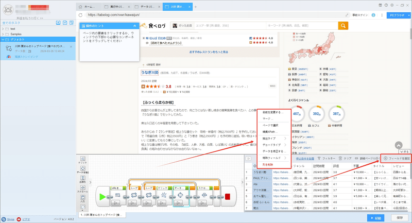
Task: Click the 詳細ページに行く link tool
Action: coord(367,159)
